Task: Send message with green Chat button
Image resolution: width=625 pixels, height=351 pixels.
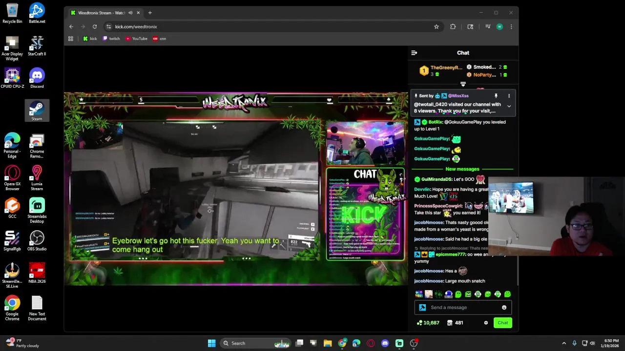Action: 502,323
